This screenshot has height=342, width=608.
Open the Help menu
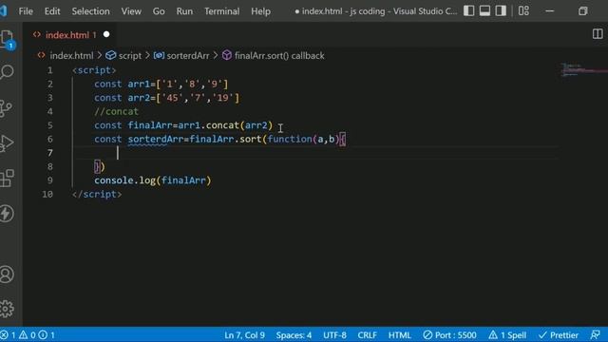click(260, 11)
